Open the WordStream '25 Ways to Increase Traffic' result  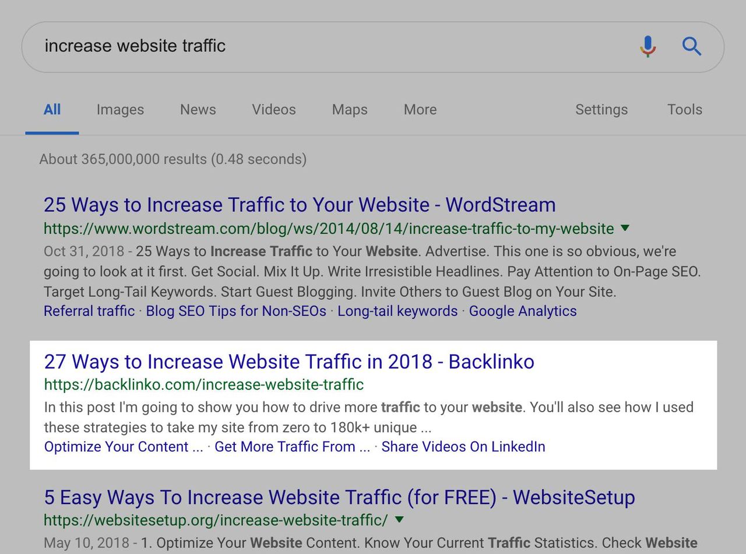[x=300, y=205]
